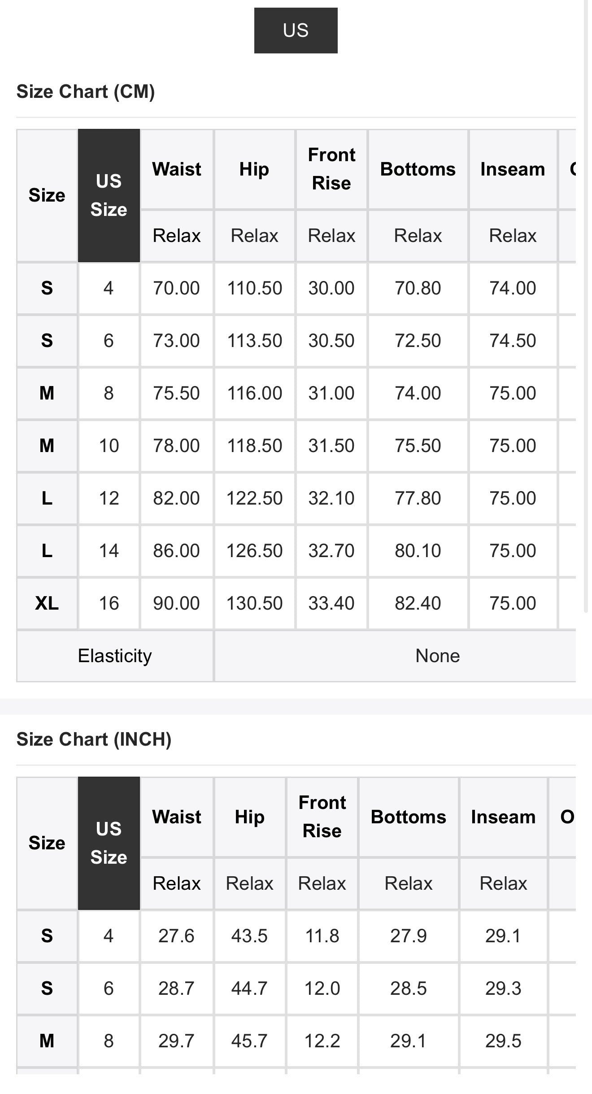Click the Size Chart (INCH) heading
This screenshot has width=592, height=1094.
(94, 739)
